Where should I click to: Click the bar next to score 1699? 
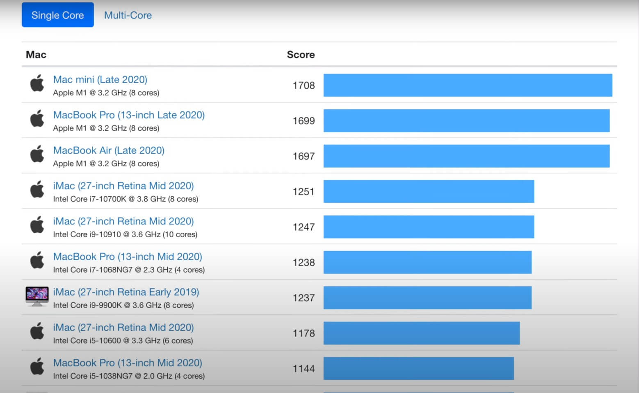point(467,120)
